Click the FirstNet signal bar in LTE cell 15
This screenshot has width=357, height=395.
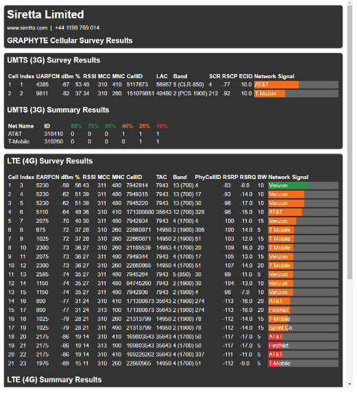(x=303, y=310)
